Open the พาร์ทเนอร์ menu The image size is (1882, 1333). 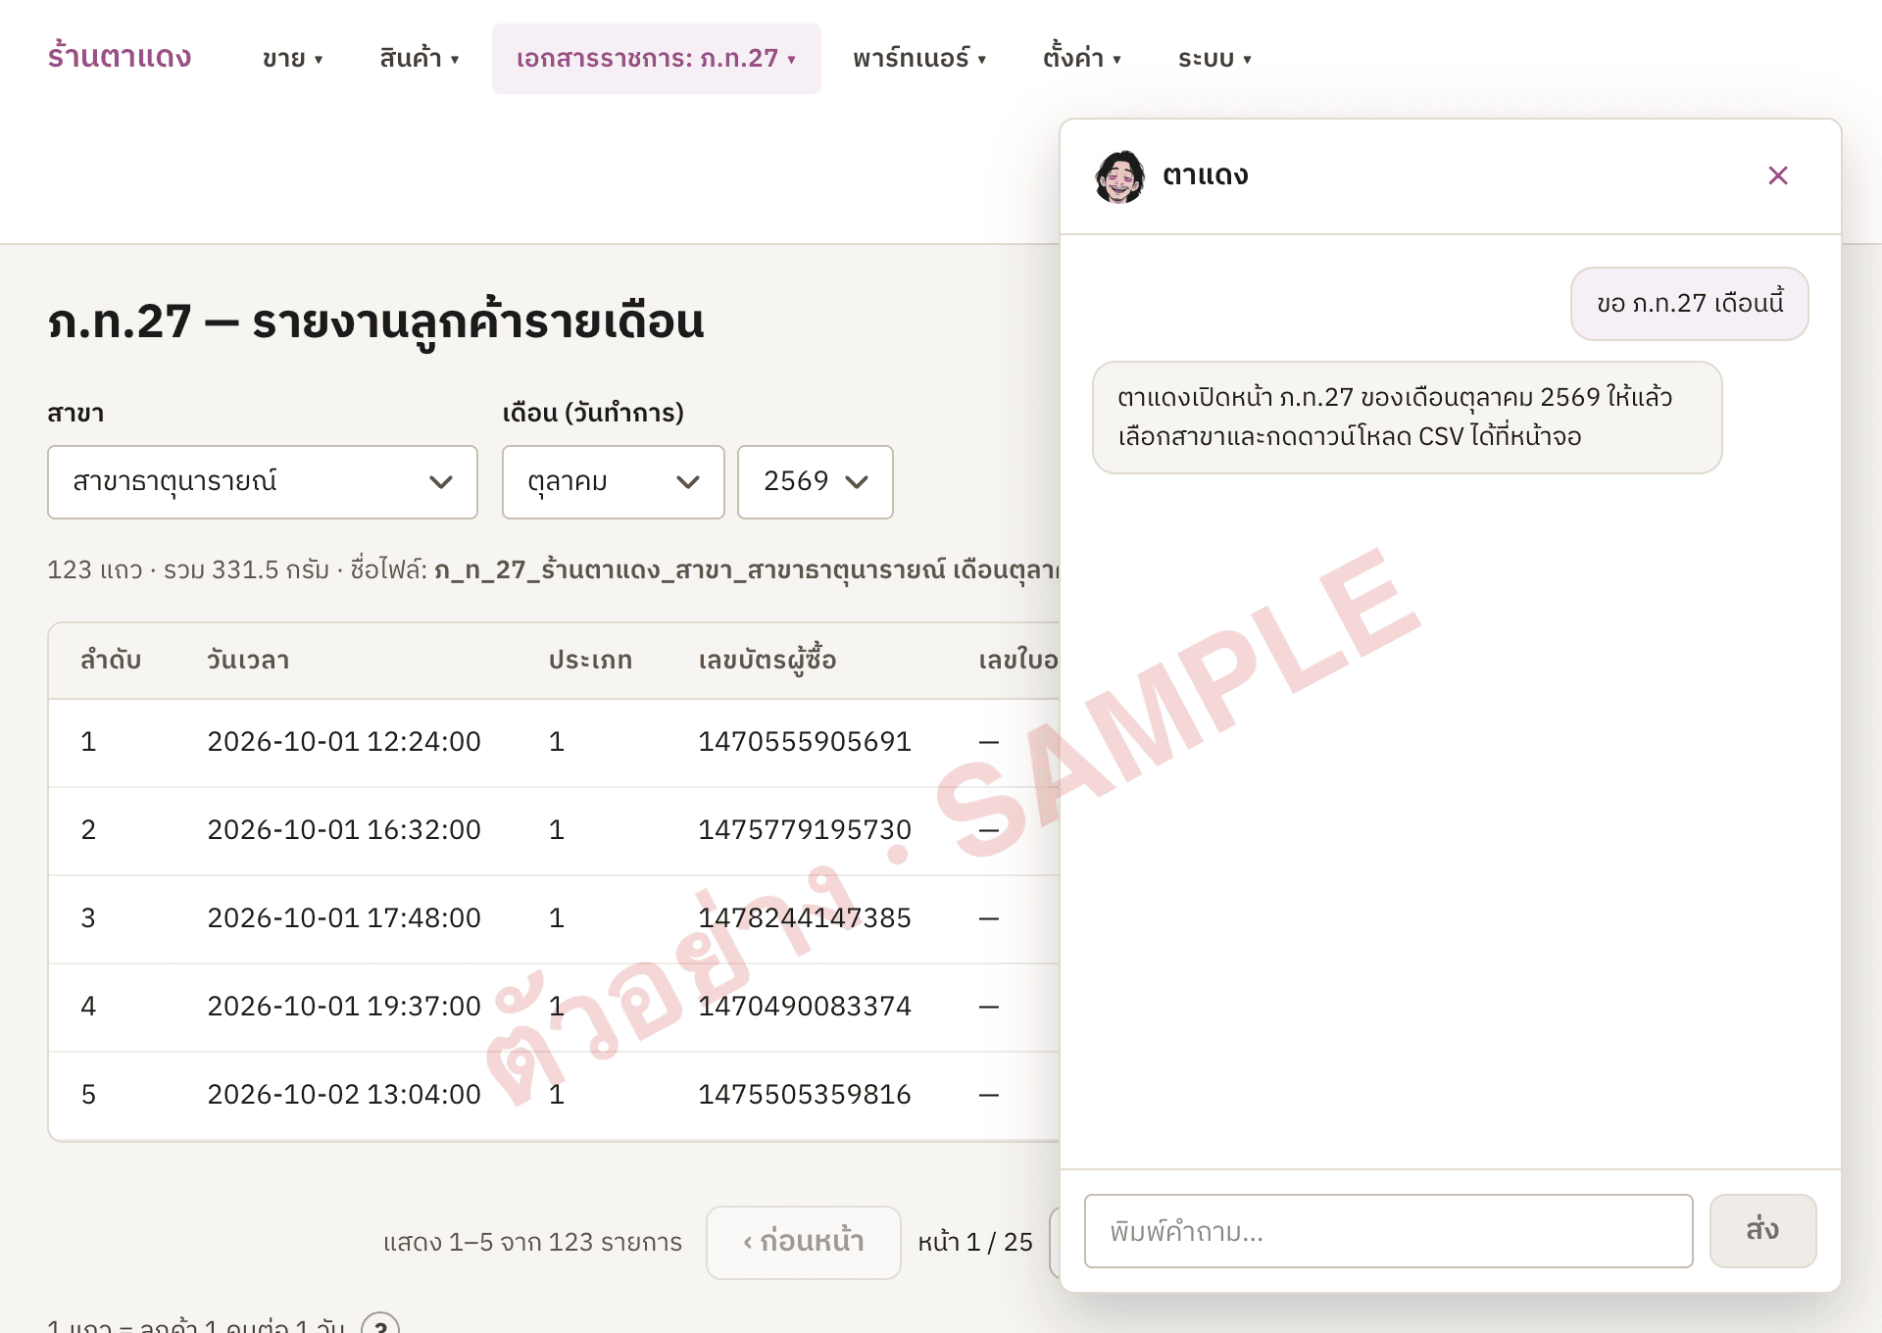point(918,59)
